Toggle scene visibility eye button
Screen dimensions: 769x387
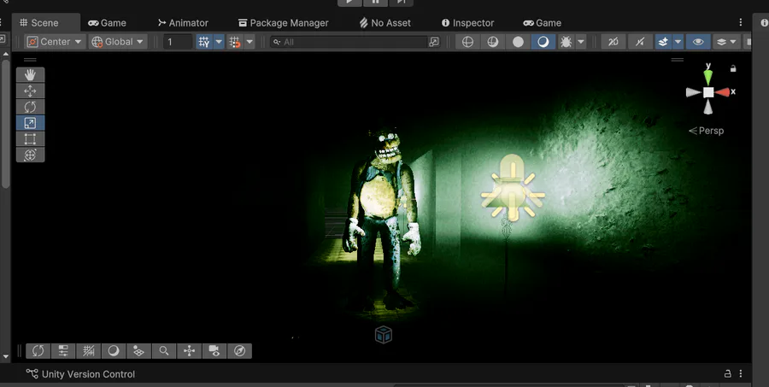tap(698, 42)
